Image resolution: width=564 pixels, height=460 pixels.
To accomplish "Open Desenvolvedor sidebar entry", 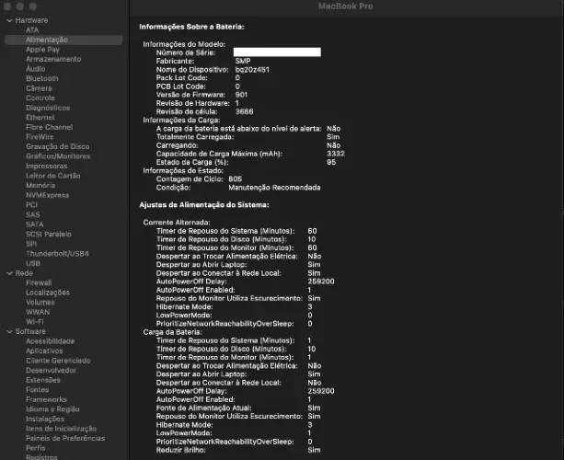I will coord(51,371).
